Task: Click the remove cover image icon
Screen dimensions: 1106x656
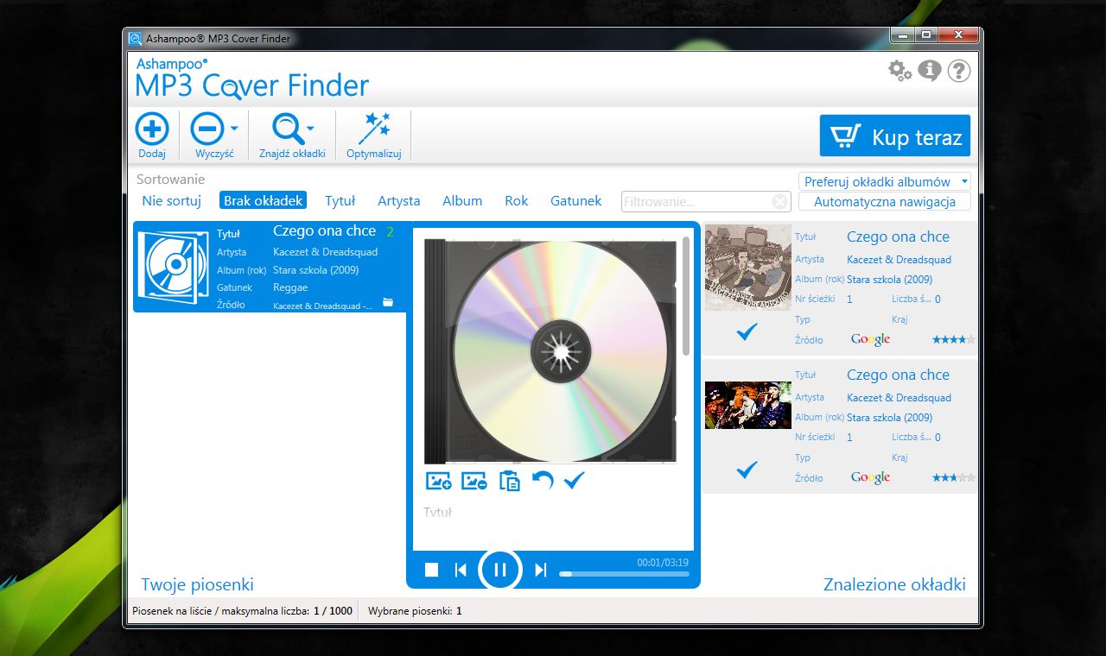Action: [474, 481]
